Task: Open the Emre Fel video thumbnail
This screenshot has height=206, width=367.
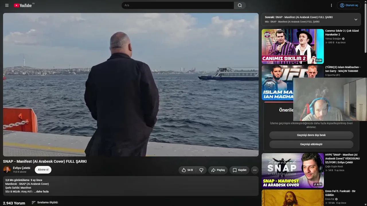Action: tap(293, 198)
